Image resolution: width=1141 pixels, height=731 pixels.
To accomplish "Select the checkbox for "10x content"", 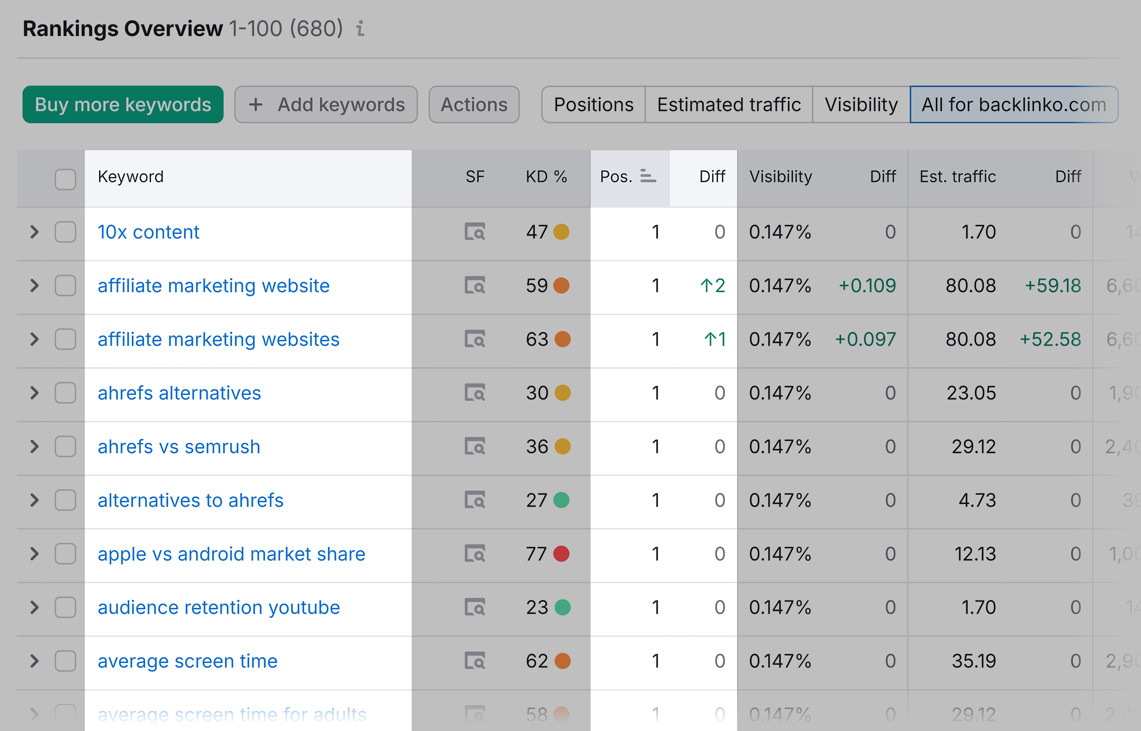I will click(65, 232).
